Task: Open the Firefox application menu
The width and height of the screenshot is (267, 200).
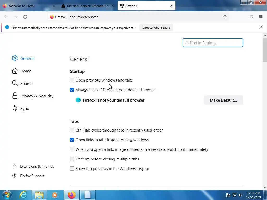Action: coord(261,17)
